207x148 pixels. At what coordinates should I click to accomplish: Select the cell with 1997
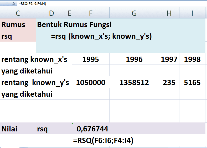[169, 59]
